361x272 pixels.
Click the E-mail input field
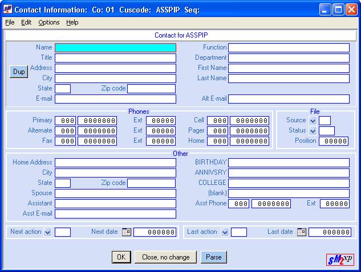[x=115, y=99]
